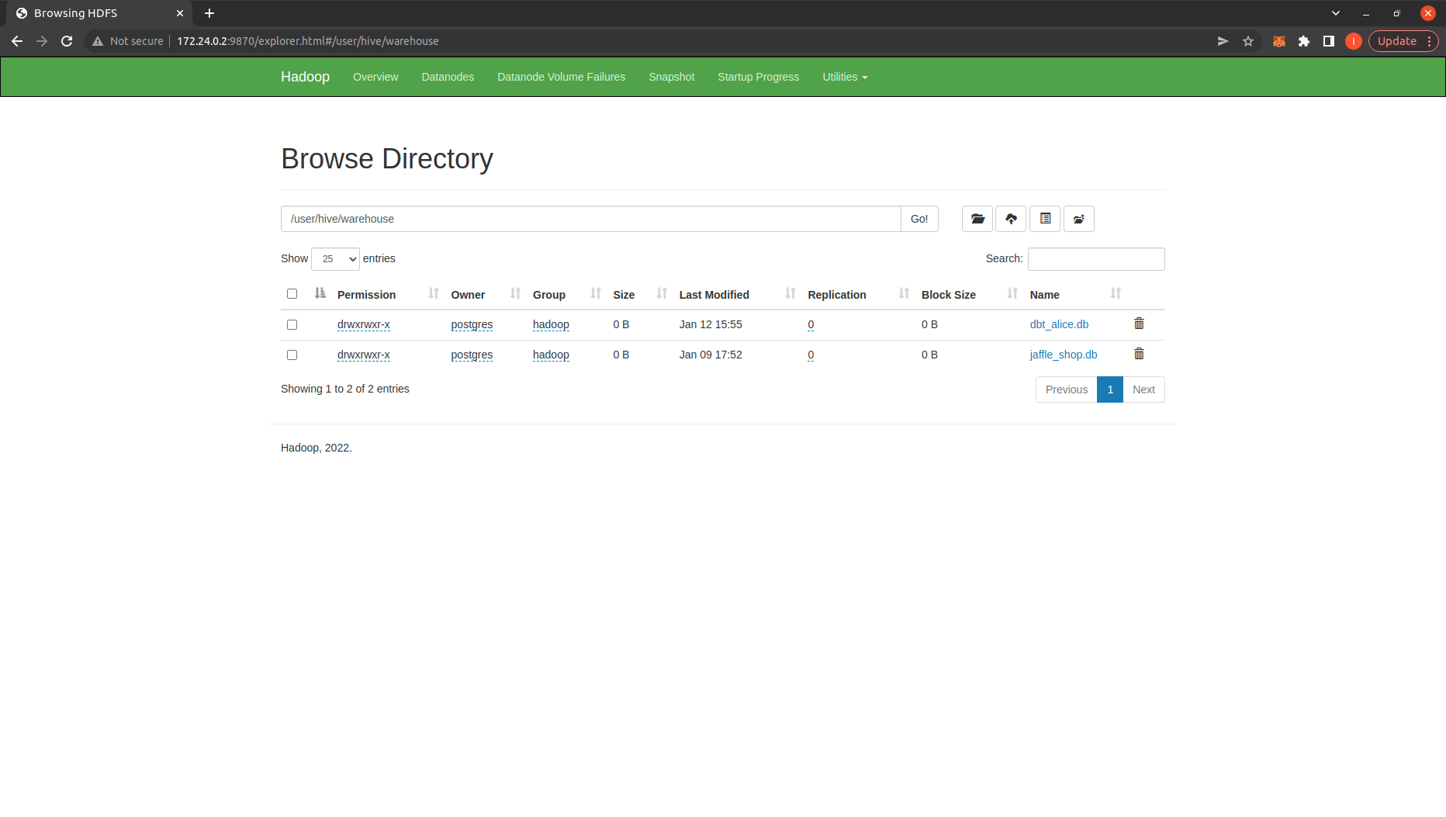Edit permission drwxrwxr-x of jaffle_shop.db
This screenshot has height=817, width=1446.
(363, 355)
